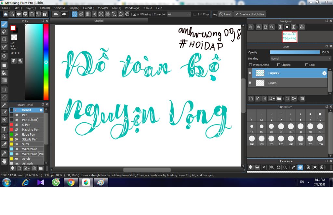Click the Navigator canvas thumbnail

[x=289, y=36]
